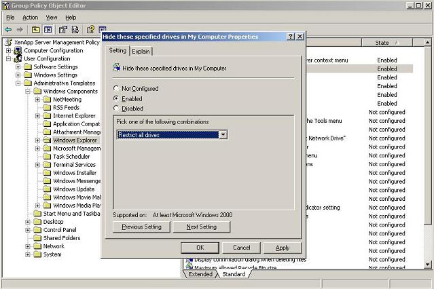
Task: Click the Export List toolbar icon
Action: (75, 30)
